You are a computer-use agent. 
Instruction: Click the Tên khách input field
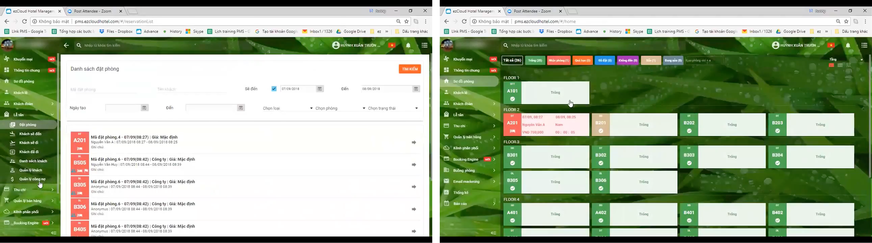191,89
